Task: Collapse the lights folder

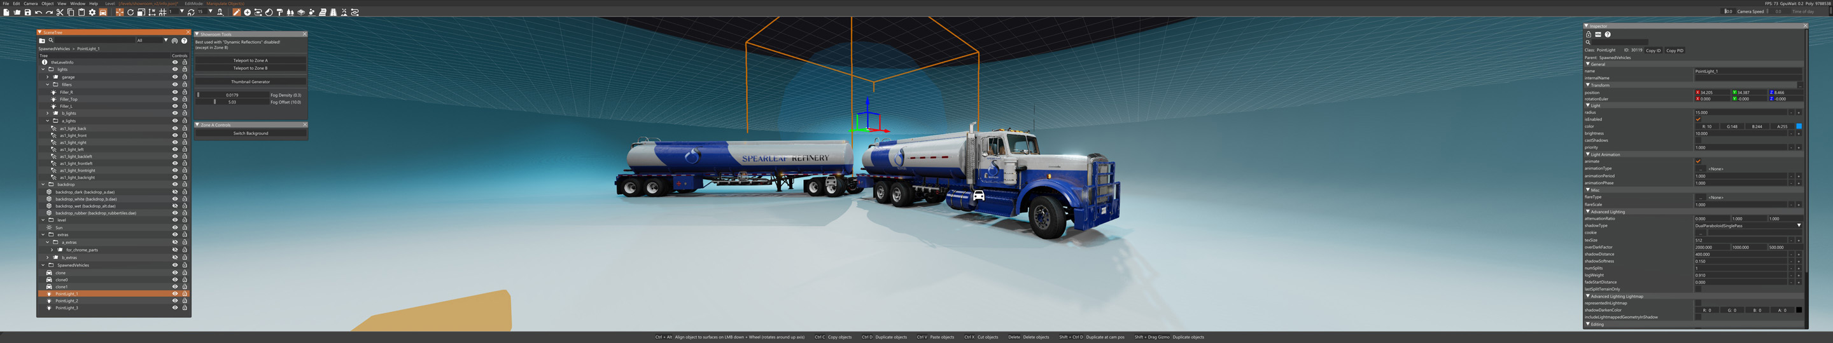Action: click(43, 70)
